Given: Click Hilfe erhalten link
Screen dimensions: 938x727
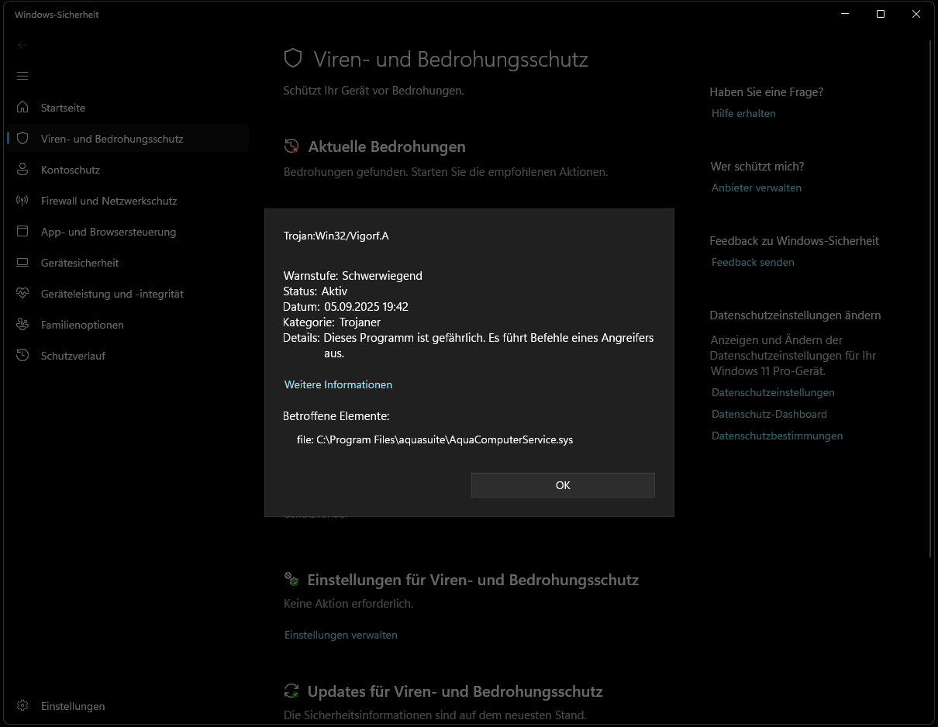Looking at the screenshot, I should click(743, 113).
